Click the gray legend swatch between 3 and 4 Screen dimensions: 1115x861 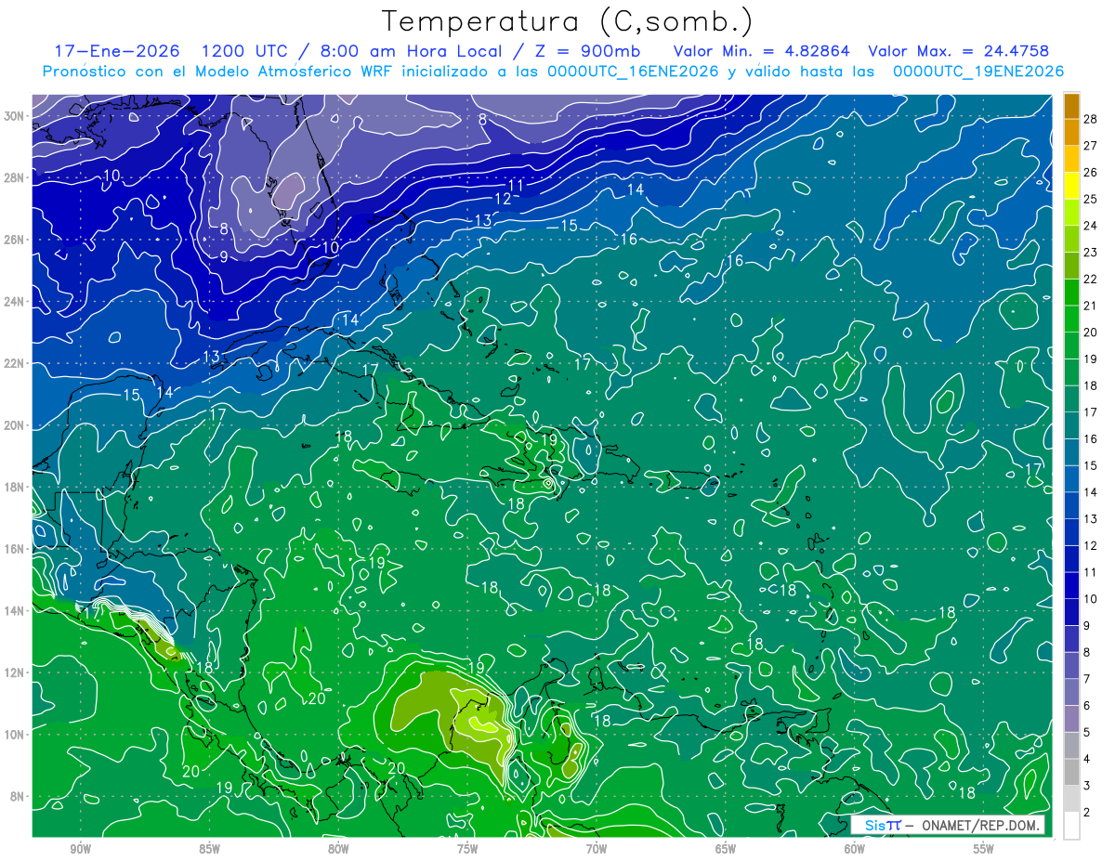(1072, 772)
